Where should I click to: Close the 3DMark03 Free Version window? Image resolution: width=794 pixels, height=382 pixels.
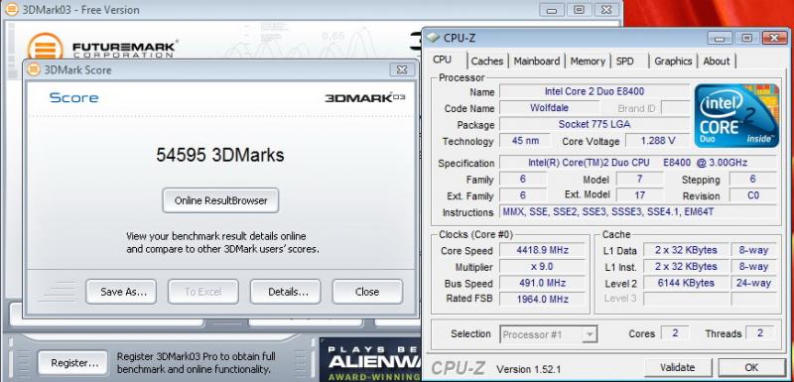point(606,10)
